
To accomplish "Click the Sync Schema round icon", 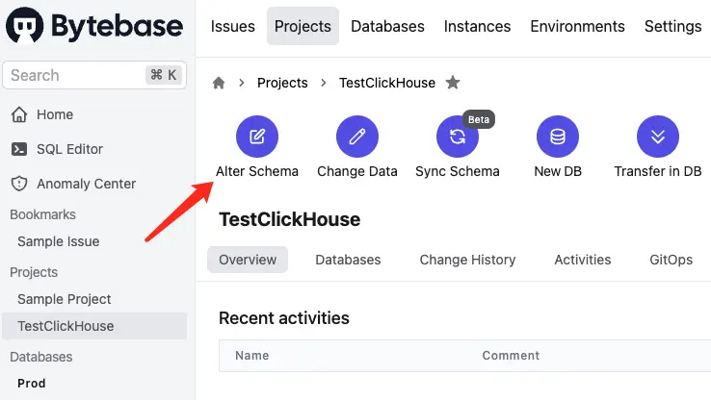I will (x=458, y=137).
